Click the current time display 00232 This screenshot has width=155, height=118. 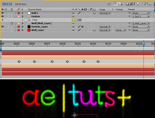(x=7, y=4)
